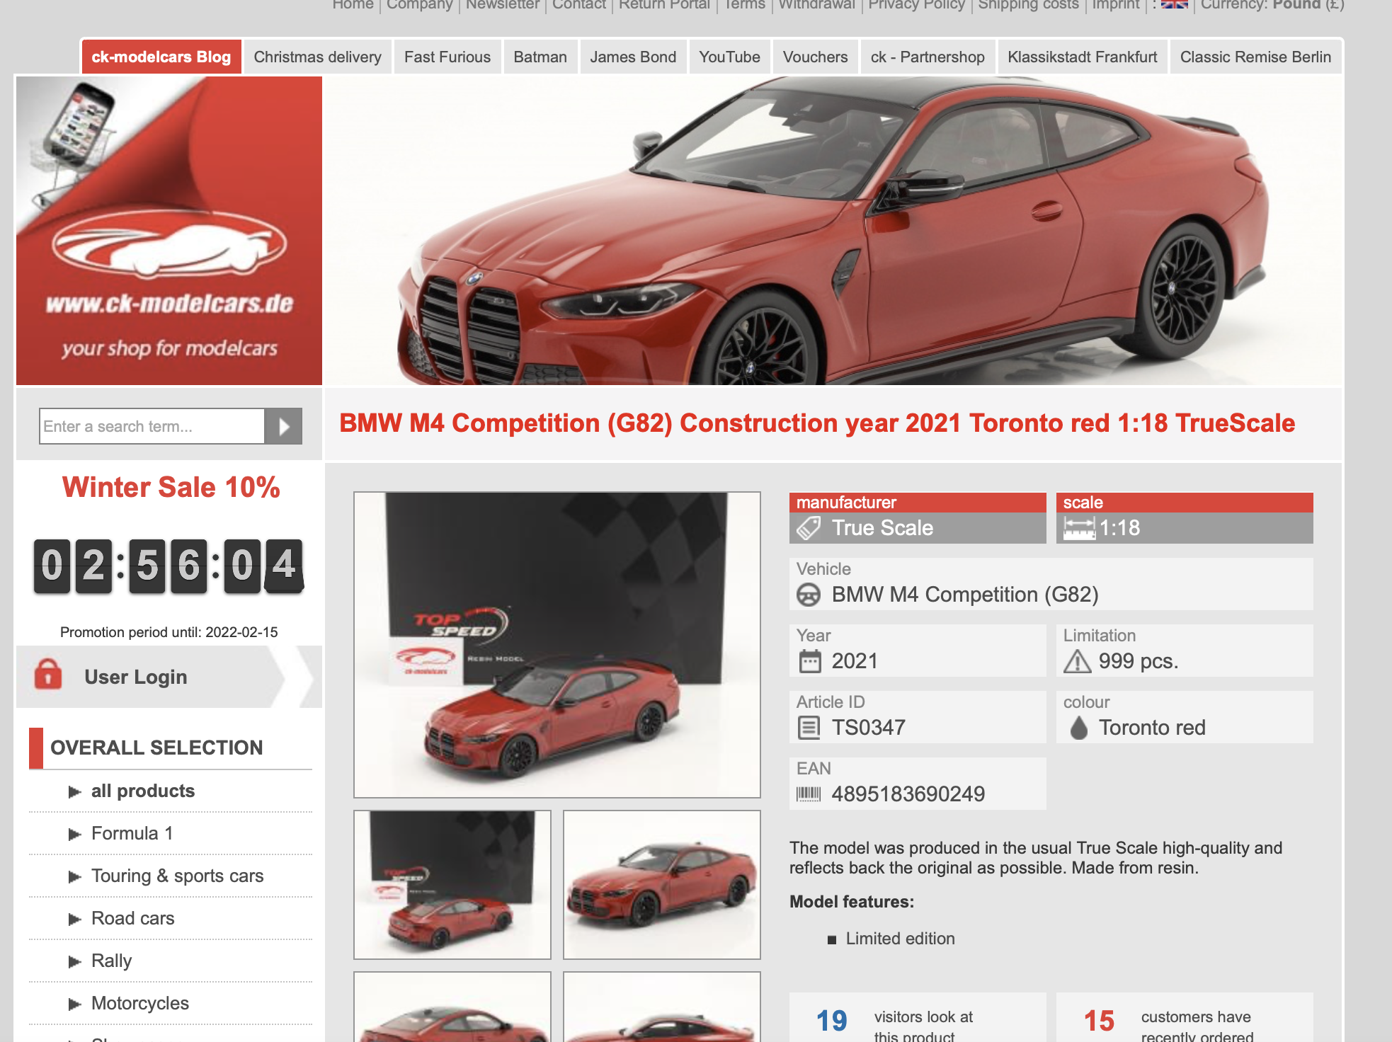
Task: Click the product title BMW M4 Competition heading
Action: [817, 423]
